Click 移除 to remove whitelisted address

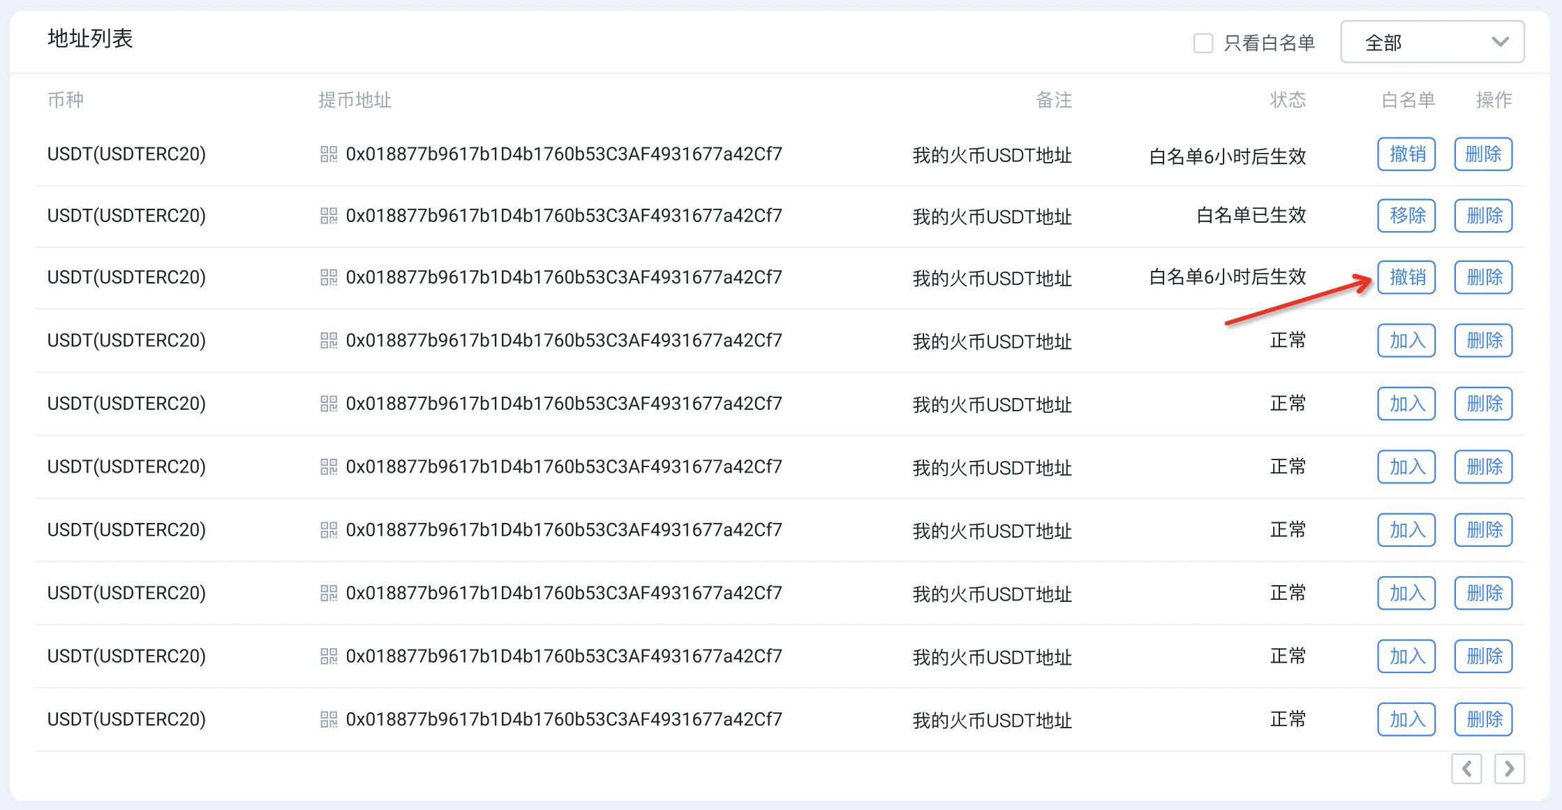click(x=1406, y=216)
